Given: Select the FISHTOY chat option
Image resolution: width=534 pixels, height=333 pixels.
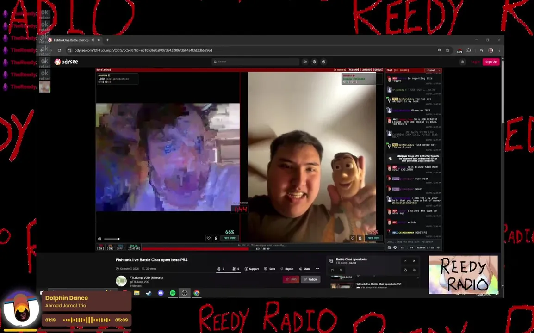Looking at the screenshot, I should [x=421, y=247].
